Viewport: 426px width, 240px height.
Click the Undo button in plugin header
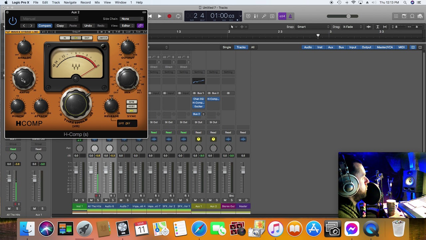88,26
